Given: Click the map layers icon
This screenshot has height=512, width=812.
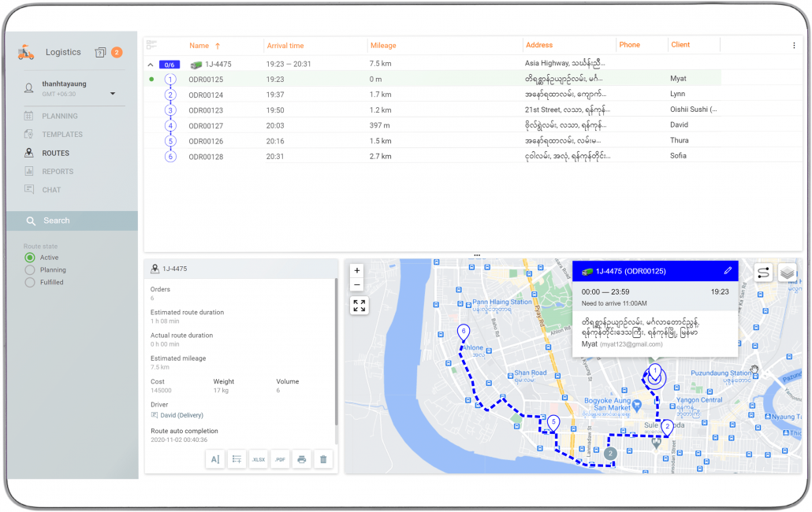Looking at the screenshot, I should point(787,273).
